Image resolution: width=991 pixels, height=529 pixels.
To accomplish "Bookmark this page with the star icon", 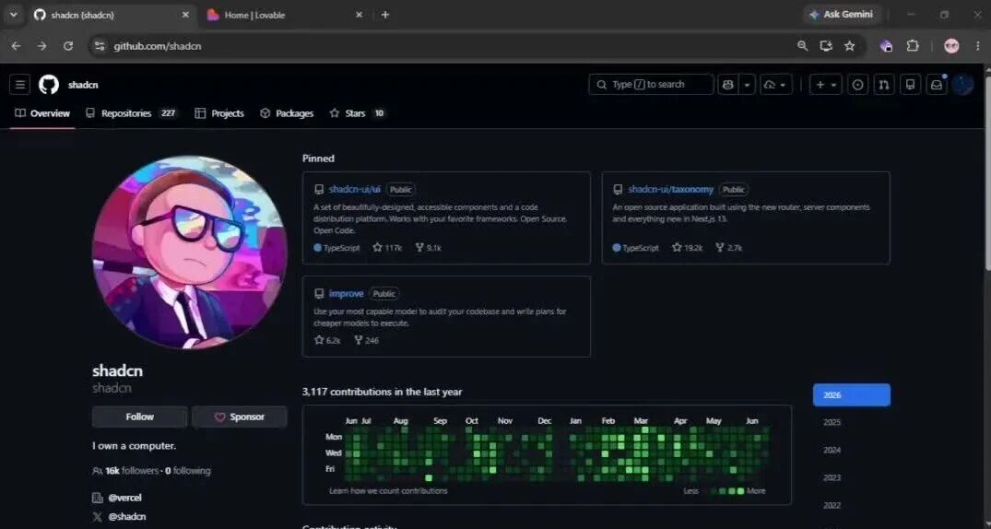I will pyautogui.click(x=849, y=46).
